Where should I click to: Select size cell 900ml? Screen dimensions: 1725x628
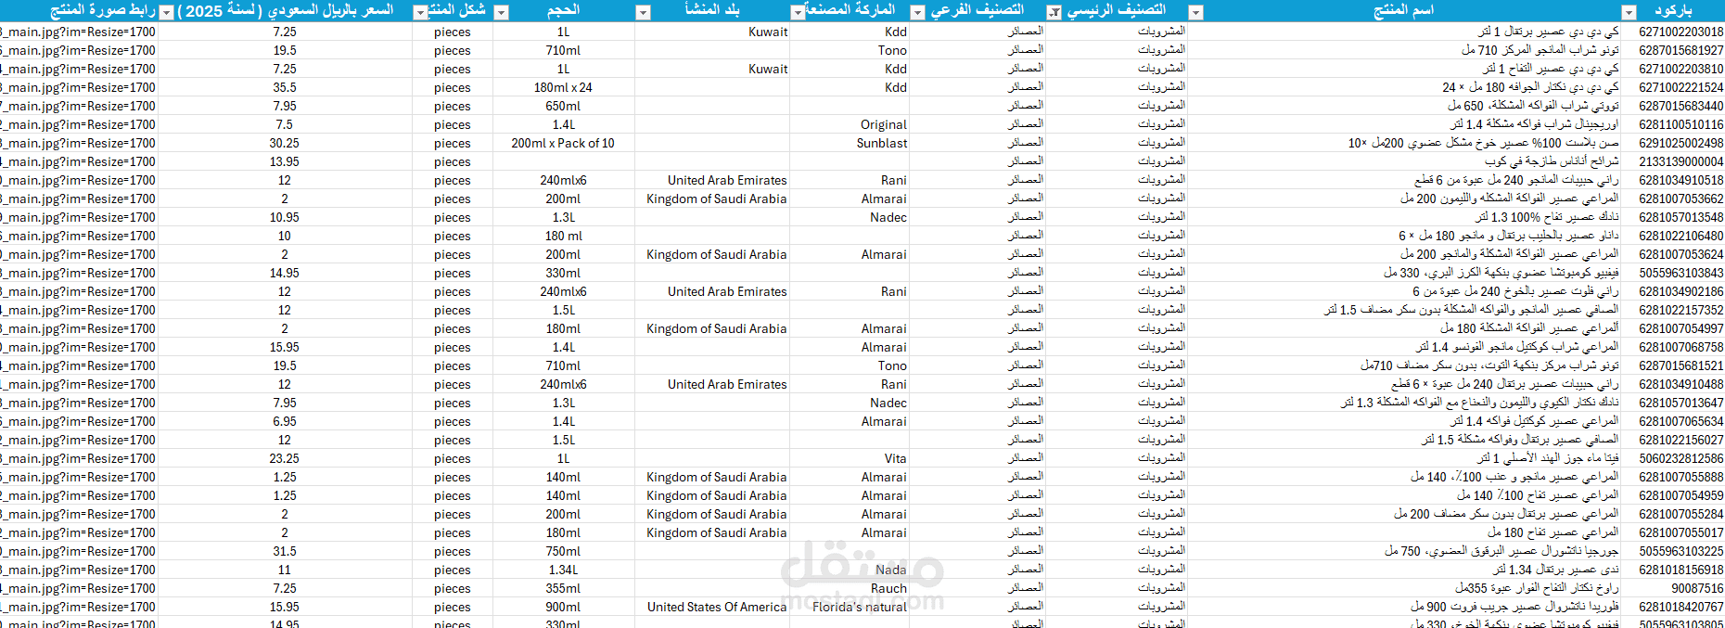563,607
